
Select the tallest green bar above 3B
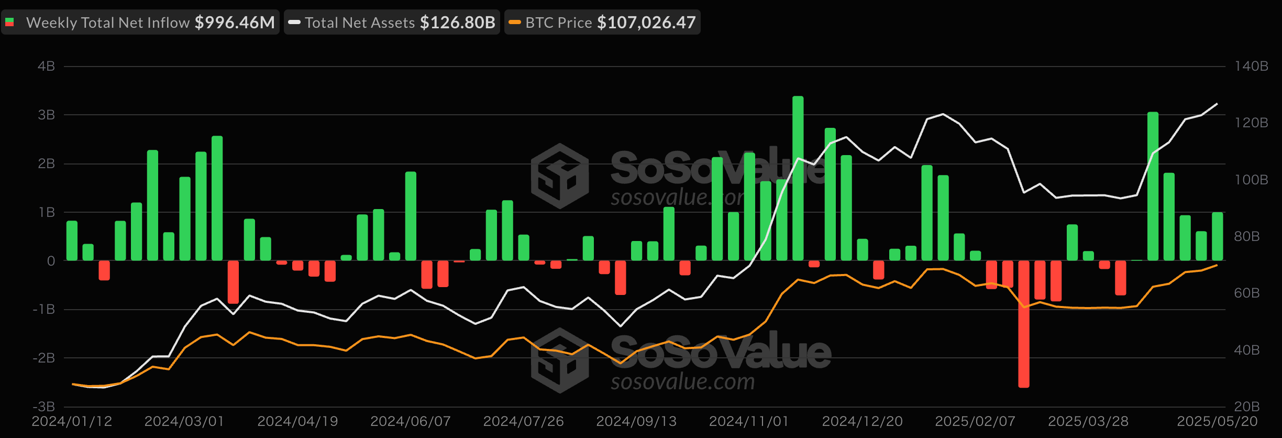point(798,178)
